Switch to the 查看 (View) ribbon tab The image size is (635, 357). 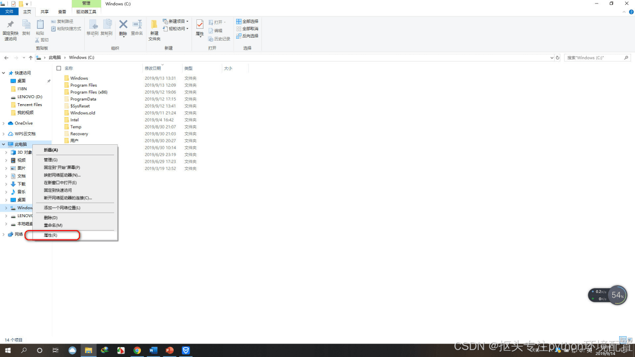[62, 11]
